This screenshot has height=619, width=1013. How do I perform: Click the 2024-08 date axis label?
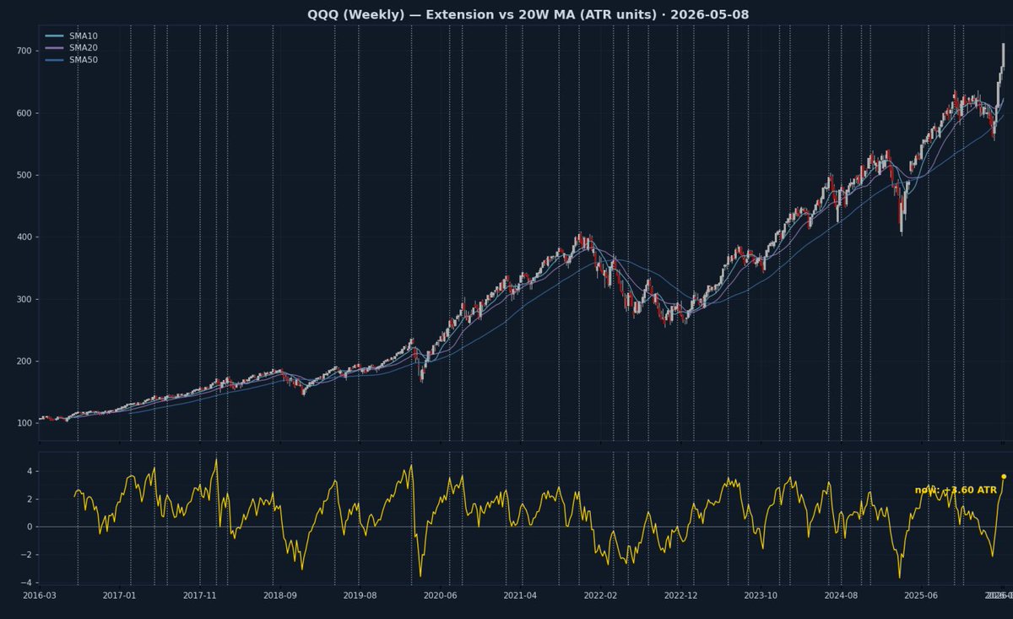pyautogui.click(x=841, y=595)
